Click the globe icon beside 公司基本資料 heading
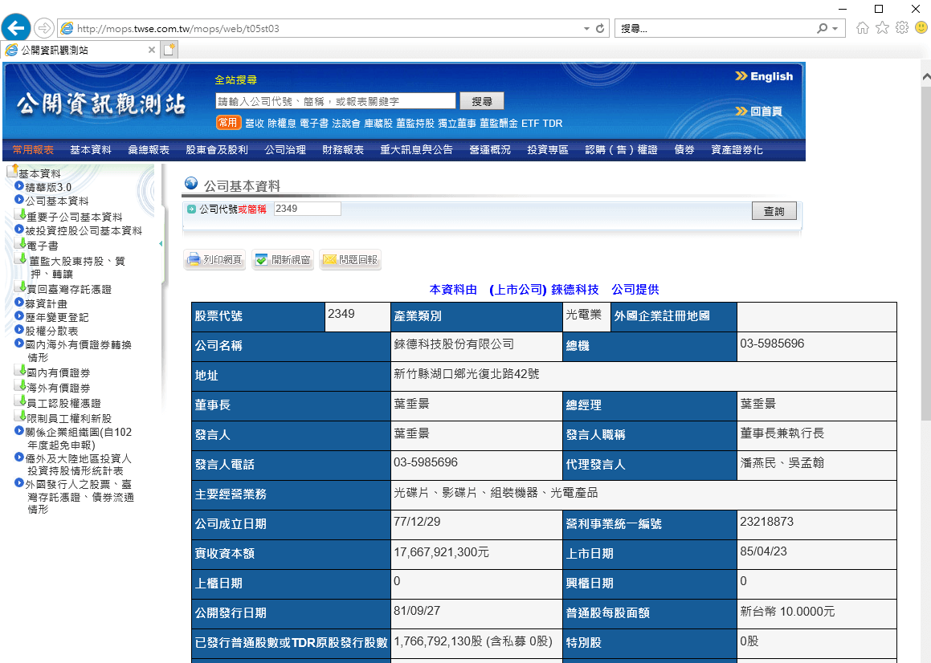The width and height of the screenshot is (931, 663). pyautogui.click(x=191, y=183)
